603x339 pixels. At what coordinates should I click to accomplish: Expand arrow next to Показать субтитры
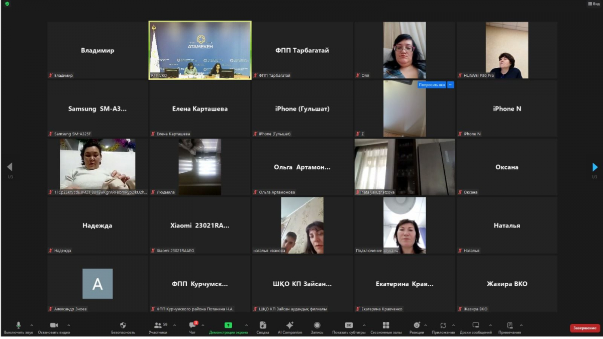[x=364, y=325]
